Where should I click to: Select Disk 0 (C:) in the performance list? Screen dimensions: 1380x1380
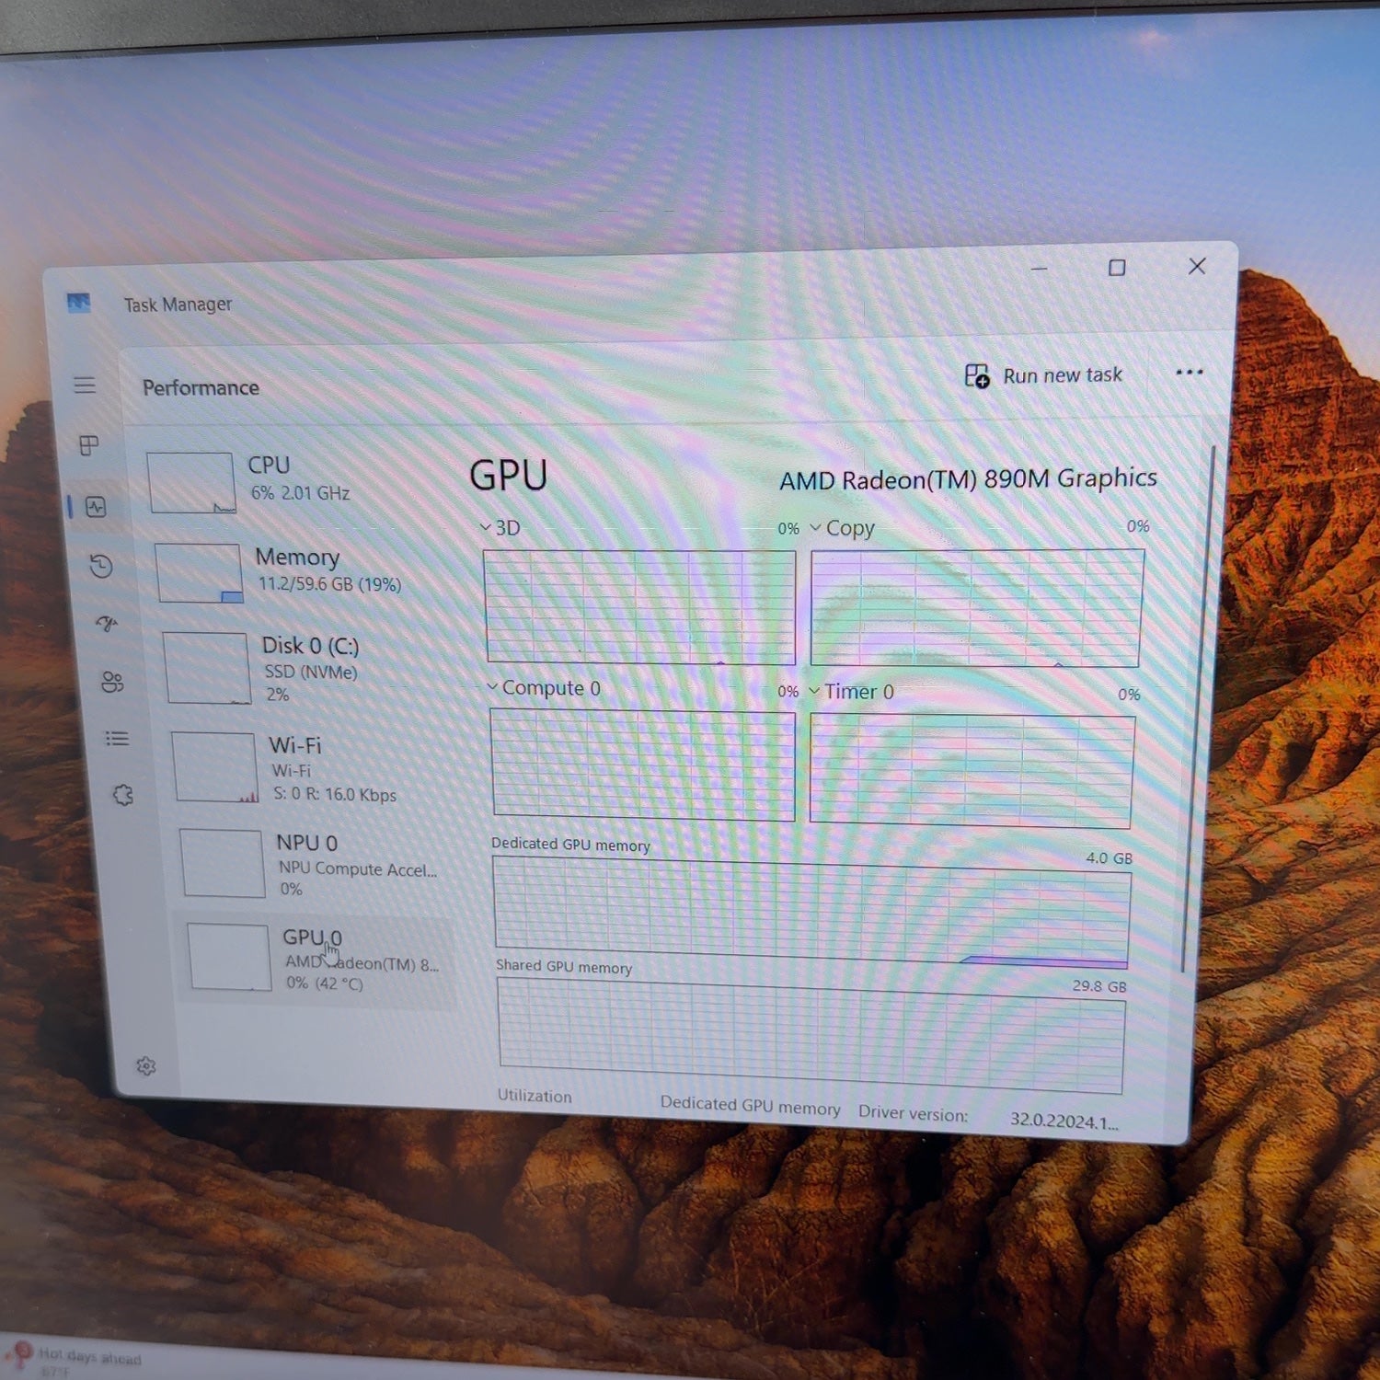[x=305, y=668]
